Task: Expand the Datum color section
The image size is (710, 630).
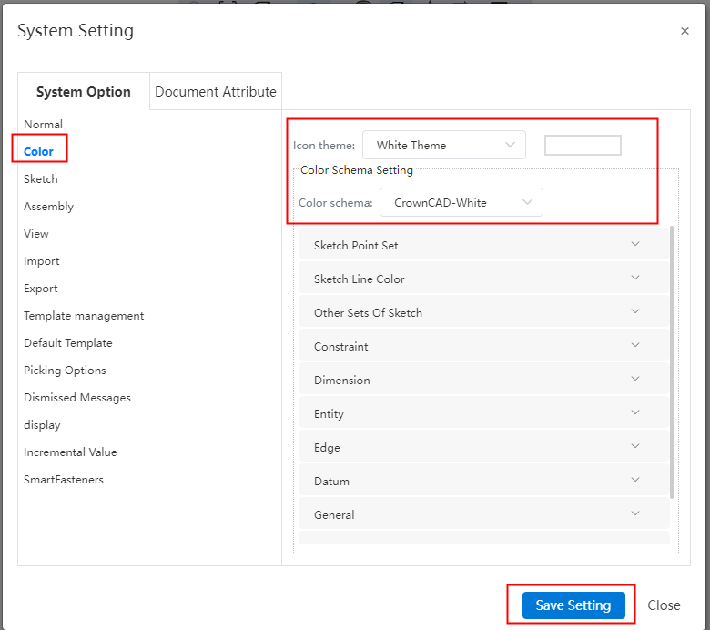Action: pyautogui.click(x=483, y=481)
